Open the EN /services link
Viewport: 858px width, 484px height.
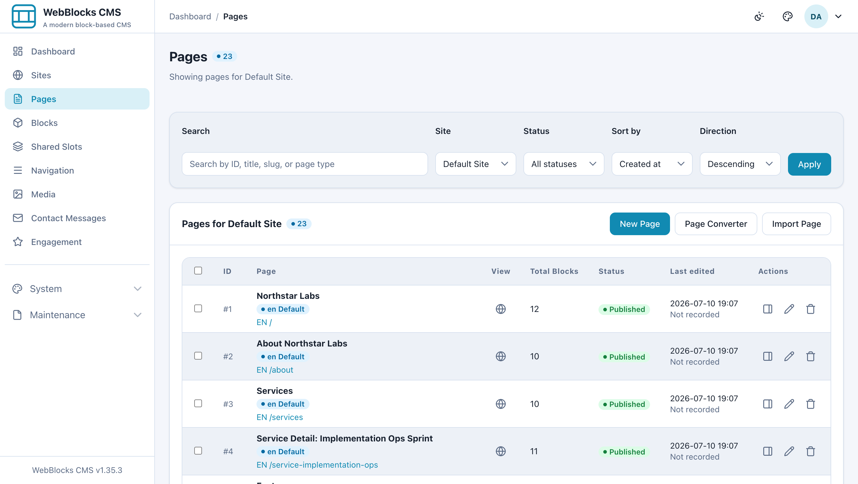click(279, 417)
